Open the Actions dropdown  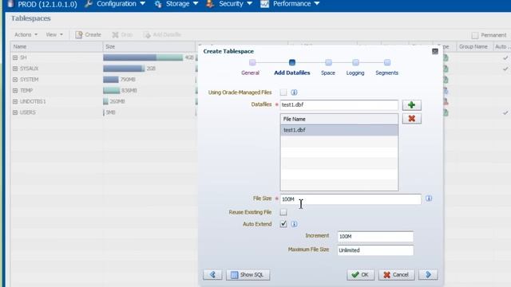(x=26, y=34)
